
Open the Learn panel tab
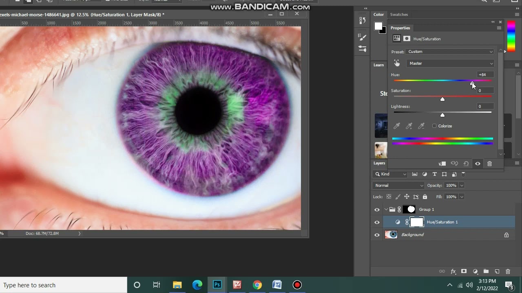point(378,65)
